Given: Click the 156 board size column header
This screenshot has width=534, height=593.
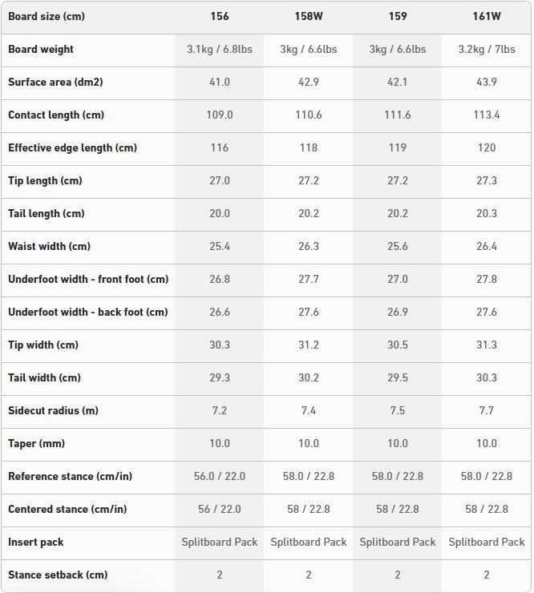Looking at the screenshot, I should pyautogui.click(x=220, y=16).
